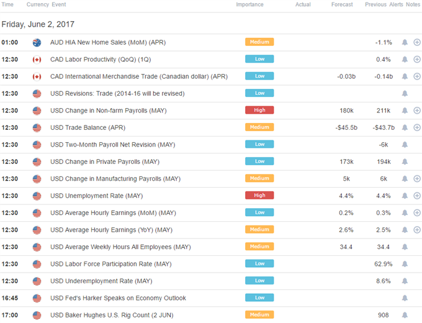The width and height of the screenshot is (422, 323).
Task: Open USD Fed's Harker Speaks on Economy Outlook
Action: click(118, 298)
